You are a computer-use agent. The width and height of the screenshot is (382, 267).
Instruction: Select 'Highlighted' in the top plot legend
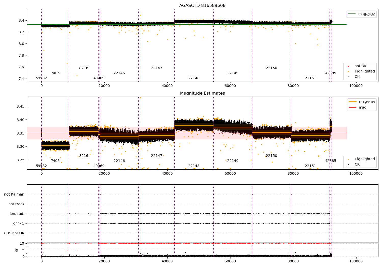(x=364, y=71)
